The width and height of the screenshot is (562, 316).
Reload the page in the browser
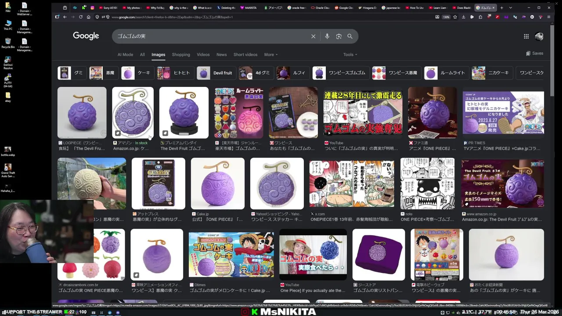[x=80, y=17]
